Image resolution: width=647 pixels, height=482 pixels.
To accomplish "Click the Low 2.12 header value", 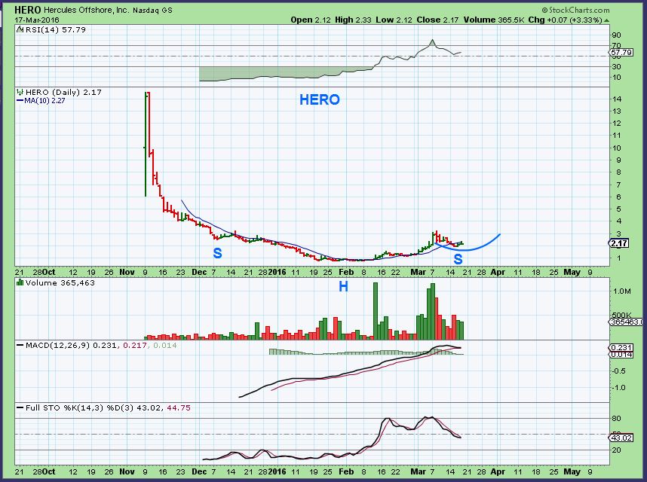I will click(394, 20).
